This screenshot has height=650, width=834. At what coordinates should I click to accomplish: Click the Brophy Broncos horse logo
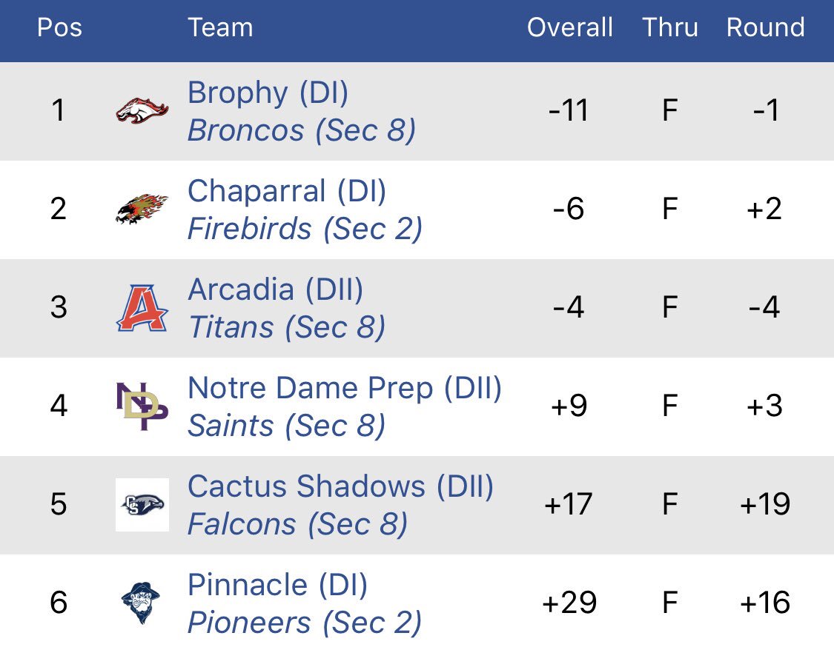coord(142,111)
